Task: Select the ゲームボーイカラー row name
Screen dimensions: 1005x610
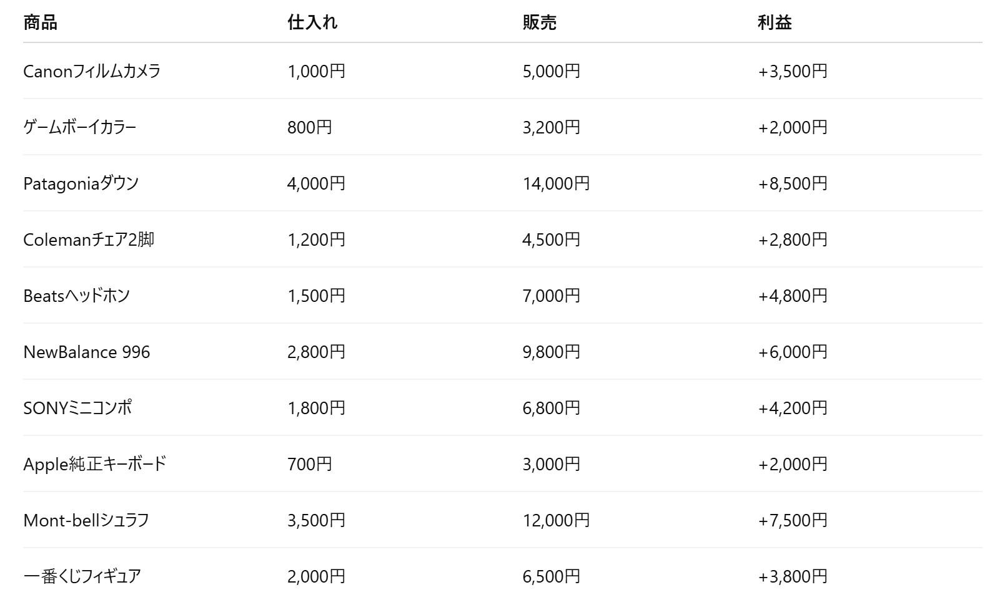Action: (80, 127)
